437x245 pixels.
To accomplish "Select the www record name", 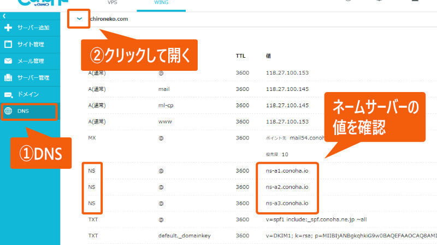I will (165, 121).
